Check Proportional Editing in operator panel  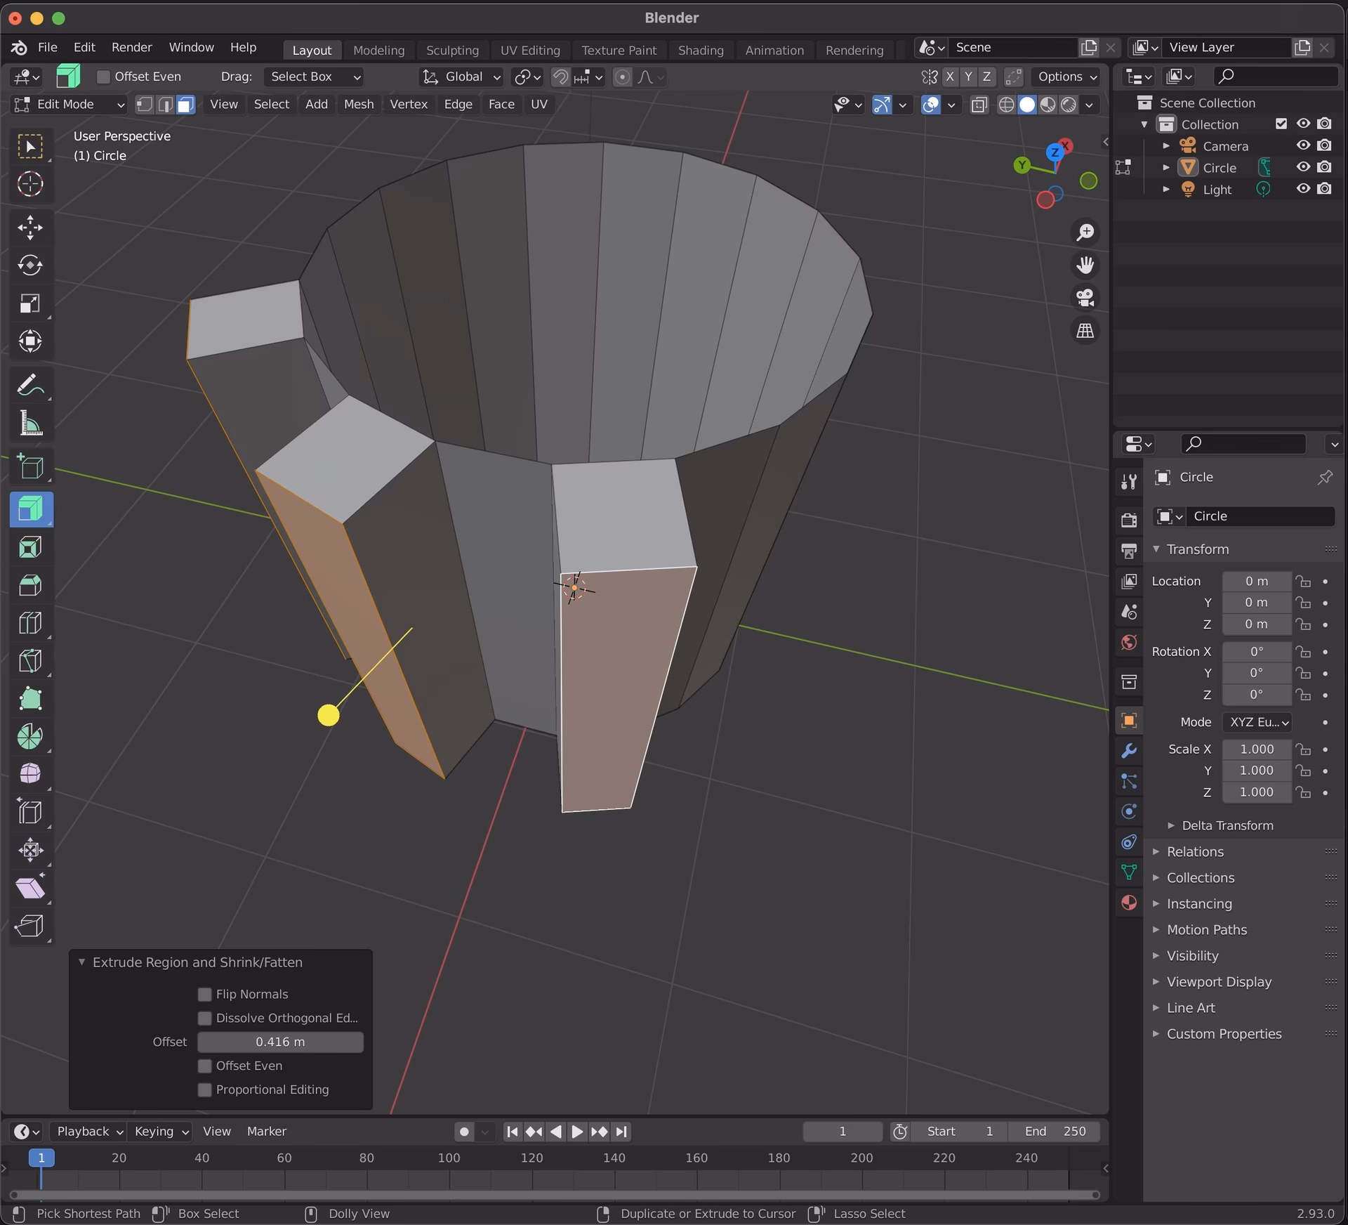point(205,1089)
